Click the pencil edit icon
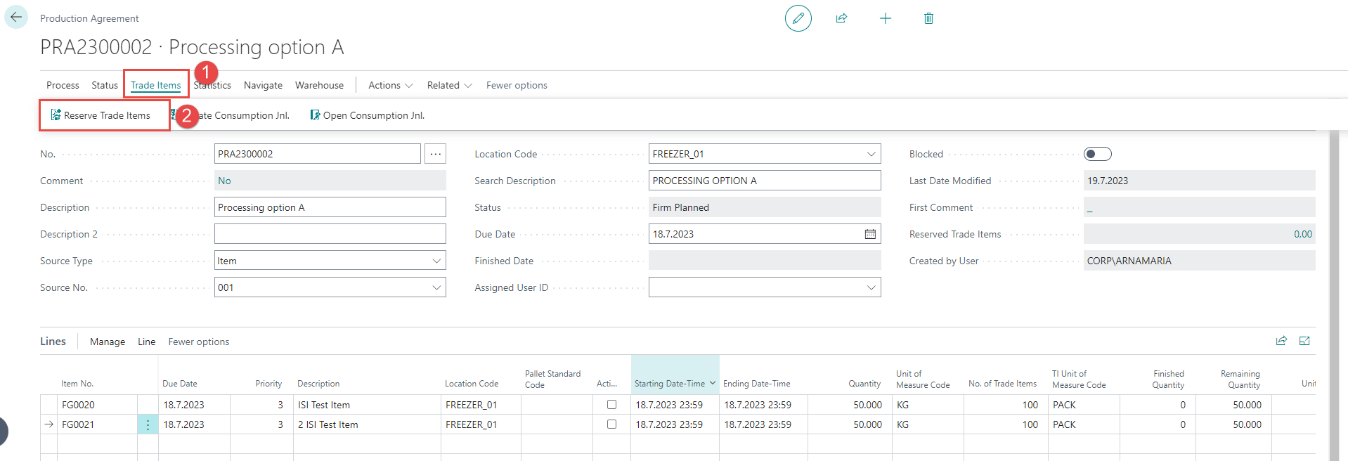The height and width of the screenshot is (461, 1348). tap(798, 18)
